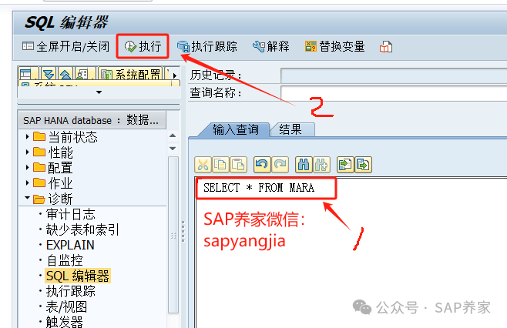Click the 历史记录 history field
The image size is (507, 328).
click(x=394, y=75)
